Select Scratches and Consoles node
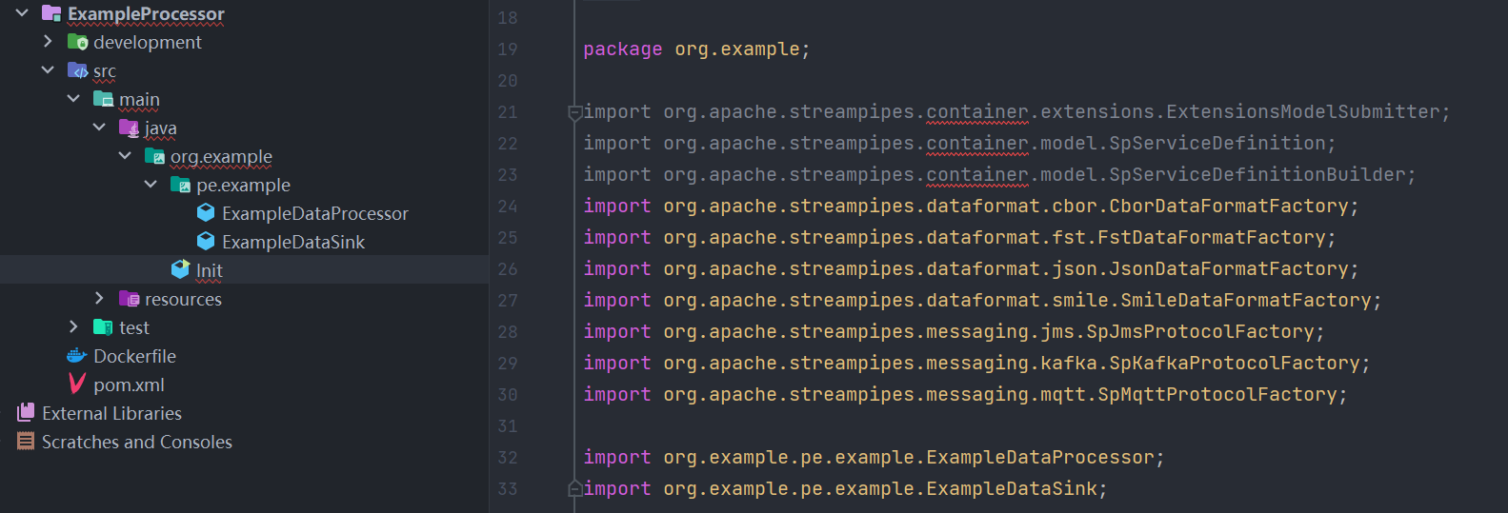The height and width of the screenshot is (513, 1508). pyautogui.click(x=137, y=442)
